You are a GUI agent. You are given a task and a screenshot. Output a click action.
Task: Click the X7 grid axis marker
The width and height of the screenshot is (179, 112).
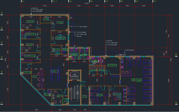tap(155, 1)
